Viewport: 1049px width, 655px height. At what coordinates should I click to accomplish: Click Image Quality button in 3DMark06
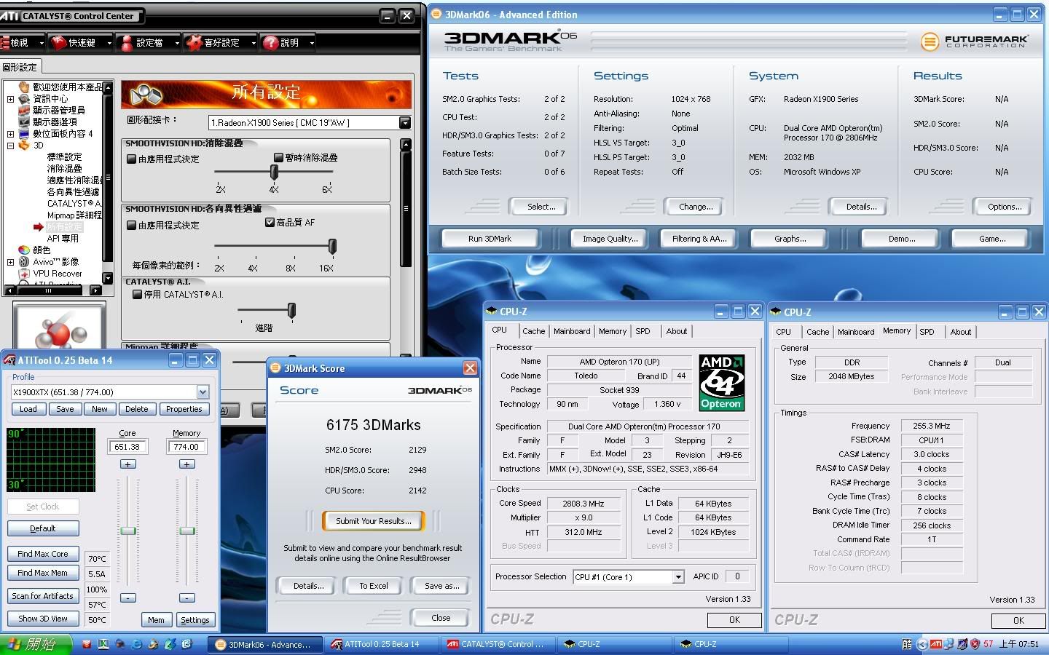click(610, 239)
